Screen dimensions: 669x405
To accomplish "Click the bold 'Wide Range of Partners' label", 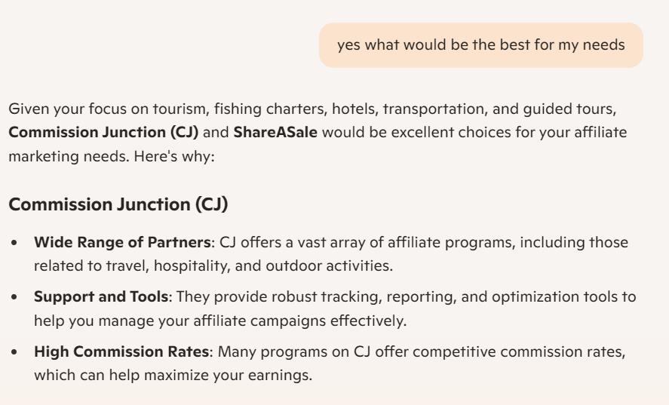I will 122,243.
